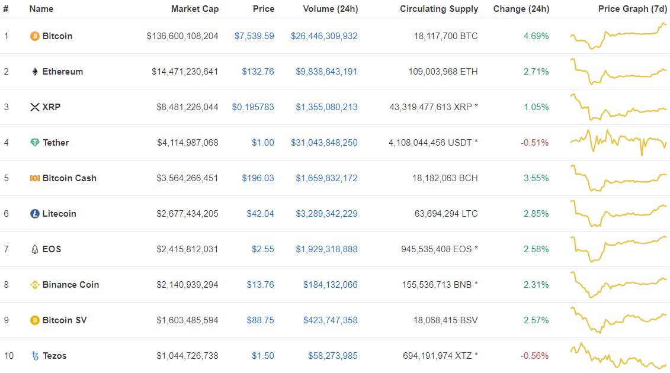670x373 pixels.
Task: Open the Binance Coin name link
Action: (x=70, y=284)
